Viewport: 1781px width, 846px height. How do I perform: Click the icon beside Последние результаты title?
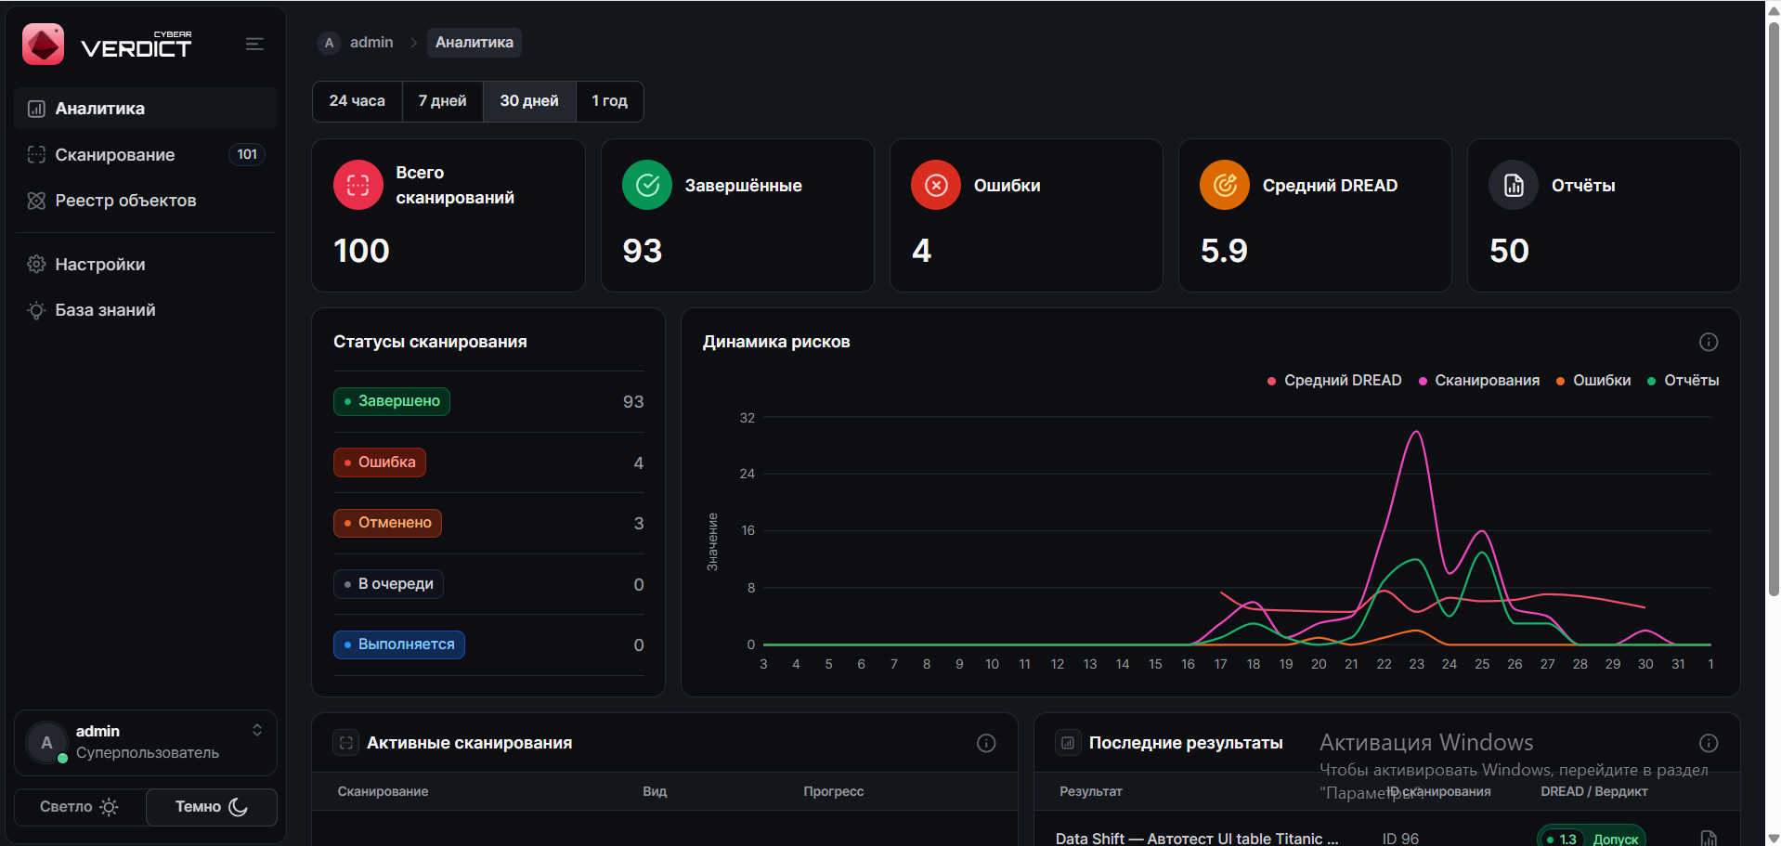1068,743
